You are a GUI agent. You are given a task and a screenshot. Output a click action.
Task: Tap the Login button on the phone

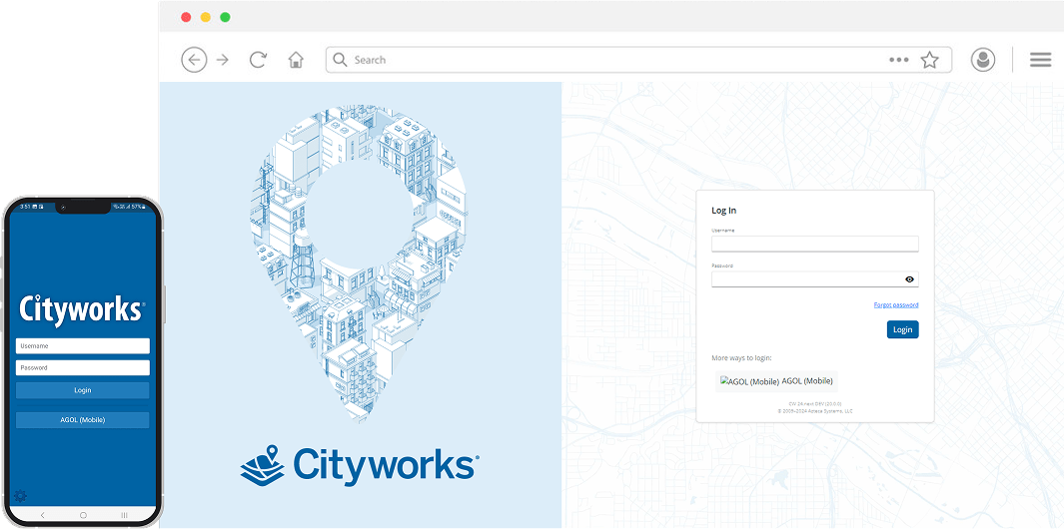(x=83, y=390)
